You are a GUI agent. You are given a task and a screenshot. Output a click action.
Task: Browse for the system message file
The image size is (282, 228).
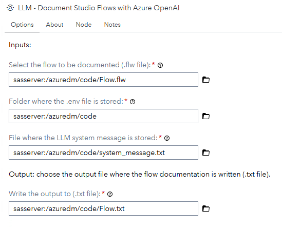[206, 153]
